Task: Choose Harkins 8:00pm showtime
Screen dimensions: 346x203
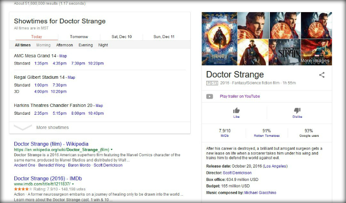Action: (x=78, y=113)
